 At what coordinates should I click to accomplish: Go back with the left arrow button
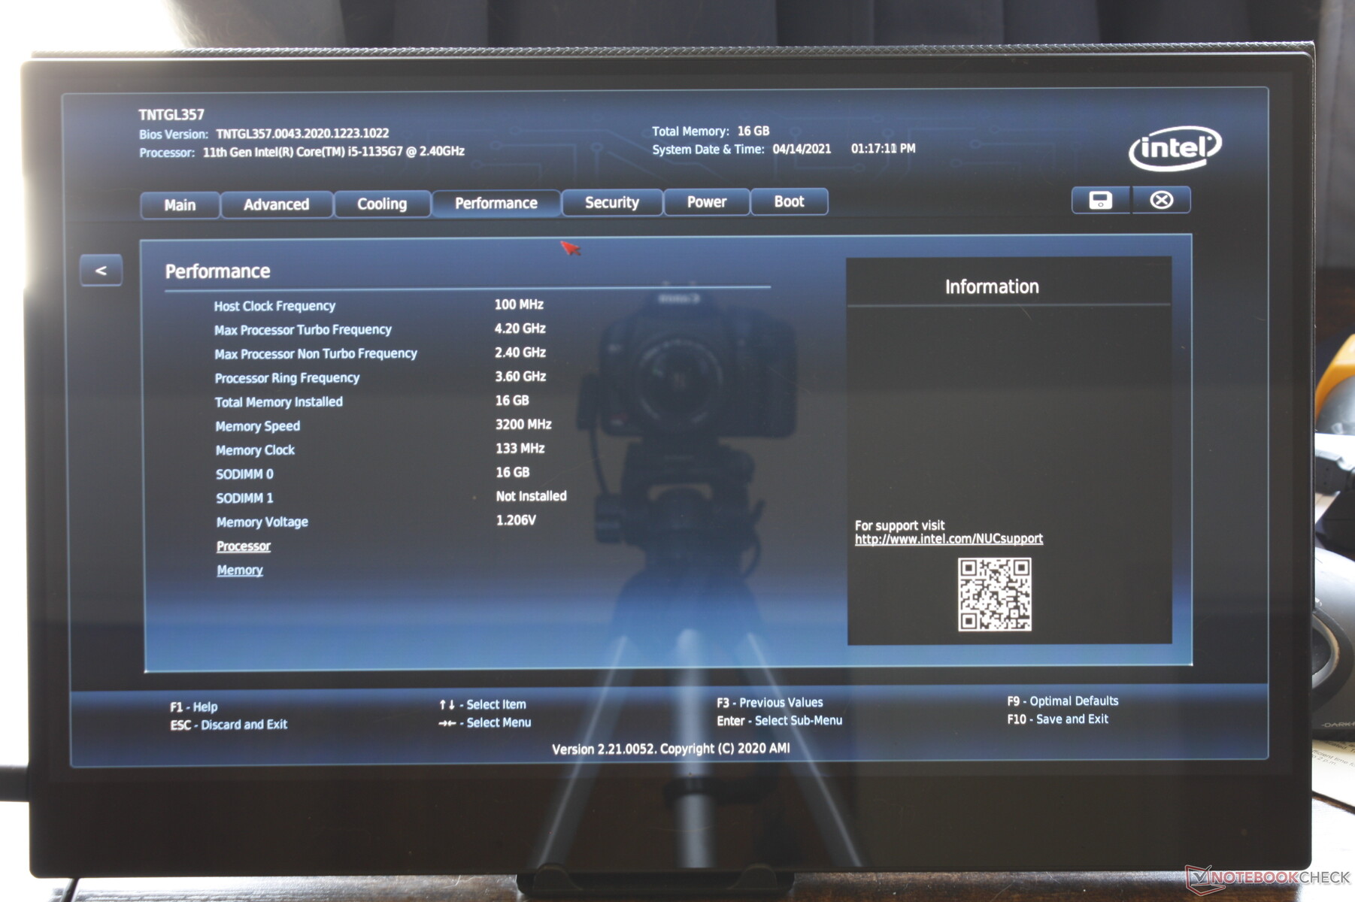coord(101,271)
